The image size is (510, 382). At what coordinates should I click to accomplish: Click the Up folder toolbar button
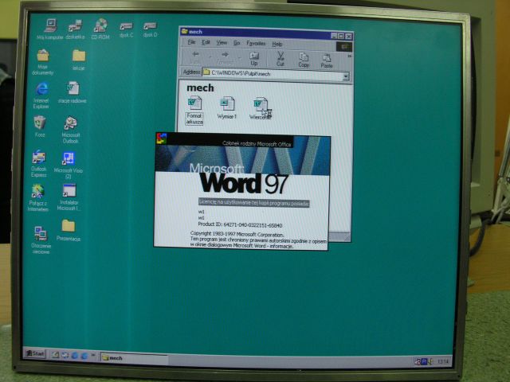pos(254,59)
